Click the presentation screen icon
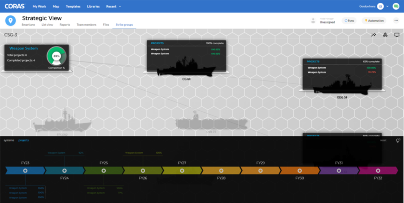The width and height of the screenshot is (404, 203). click(x=397, y=35)
